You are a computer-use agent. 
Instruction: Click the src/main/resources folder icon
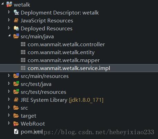[x=16, y=76]
